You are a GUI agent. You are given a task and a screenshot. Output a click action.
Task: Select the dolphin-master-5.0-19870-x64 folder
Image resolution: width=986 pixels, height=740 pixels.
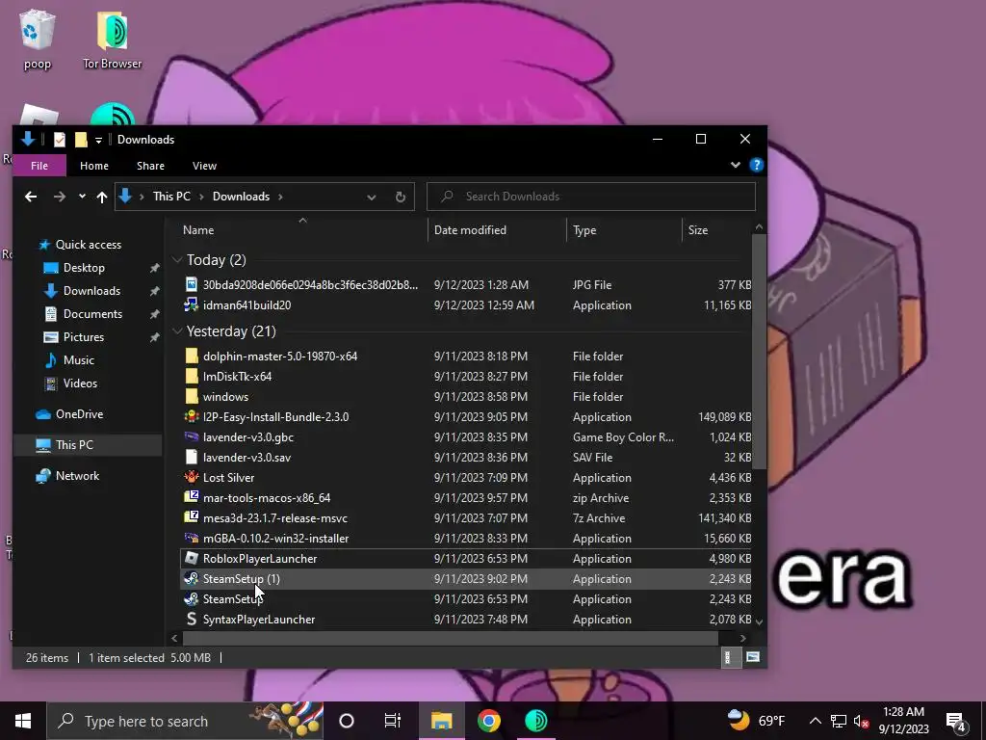(466, 357)
